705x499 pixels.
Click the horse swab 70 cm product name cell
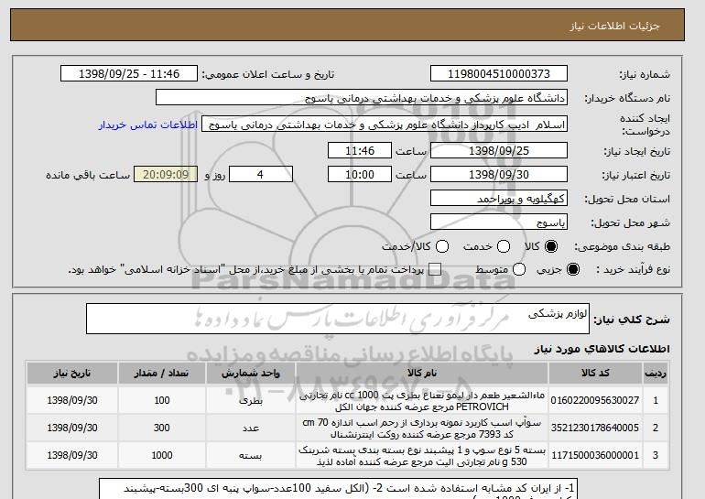point(422,428)
